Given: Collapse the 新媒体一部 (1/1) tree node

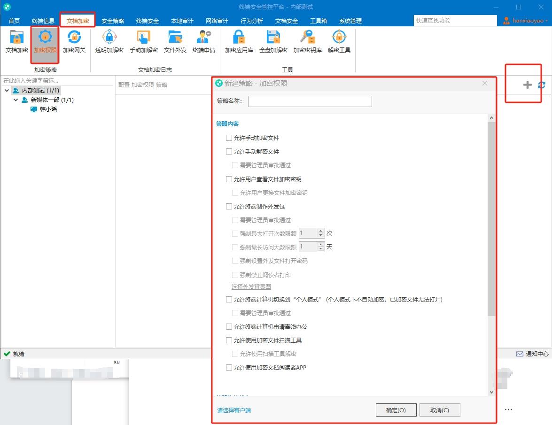Looking at the screenshot, I should (x=16, y=100).
